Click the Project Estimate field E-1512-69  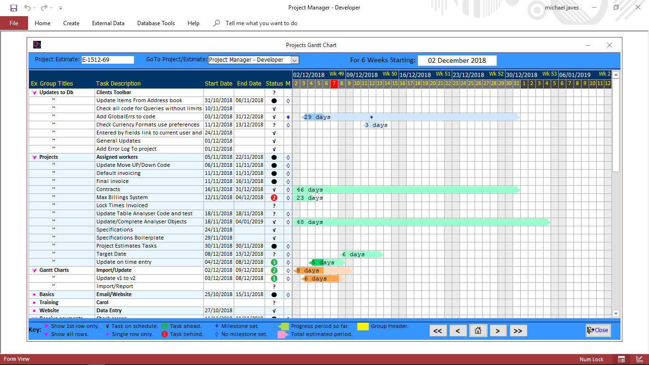click(x=108, y=60)
